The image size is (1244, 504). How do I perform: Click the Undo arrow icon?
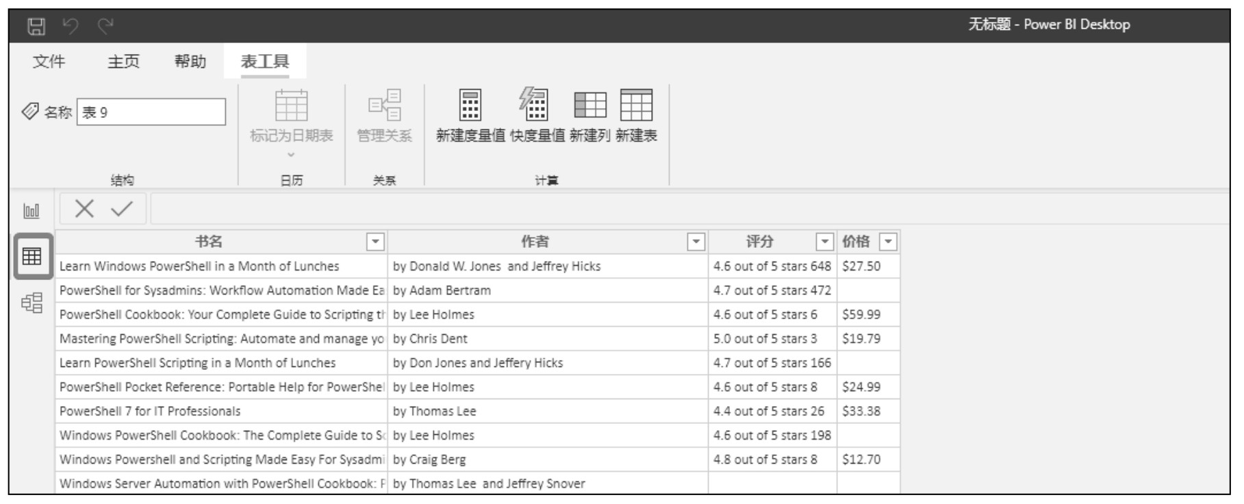tap(71, 26)
